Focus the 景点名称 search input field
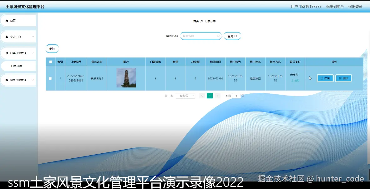 tap(200, 36)
